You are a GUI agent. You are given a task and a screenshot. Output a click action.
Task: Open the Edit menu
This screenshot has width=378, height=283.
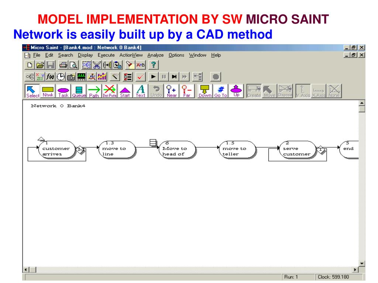[49, 55]
